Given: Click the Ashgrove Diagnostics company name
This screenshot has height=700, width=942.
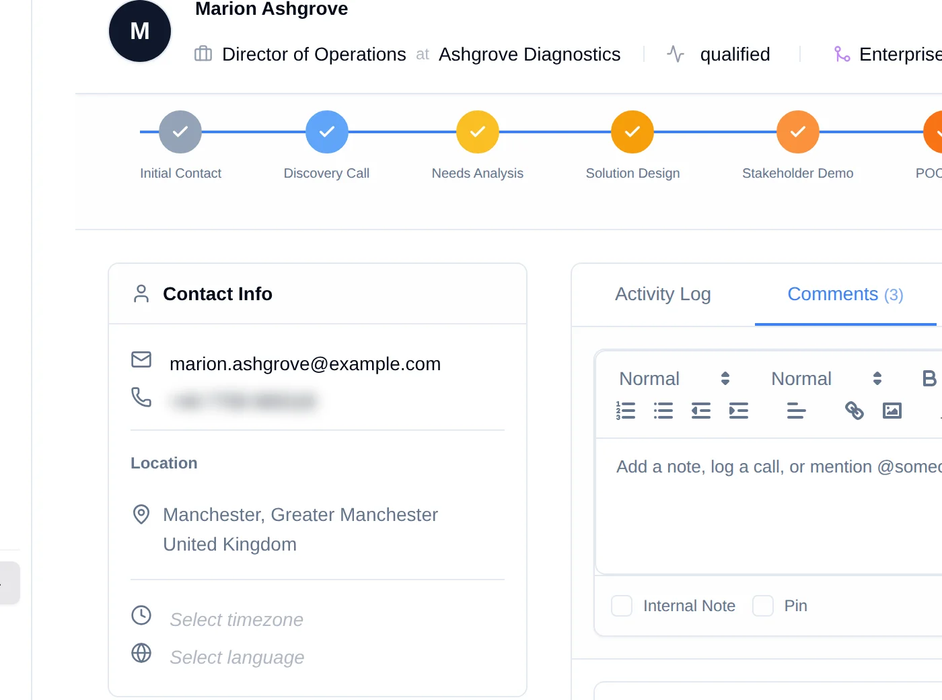Looking at the screenshot, I should 530,54.
